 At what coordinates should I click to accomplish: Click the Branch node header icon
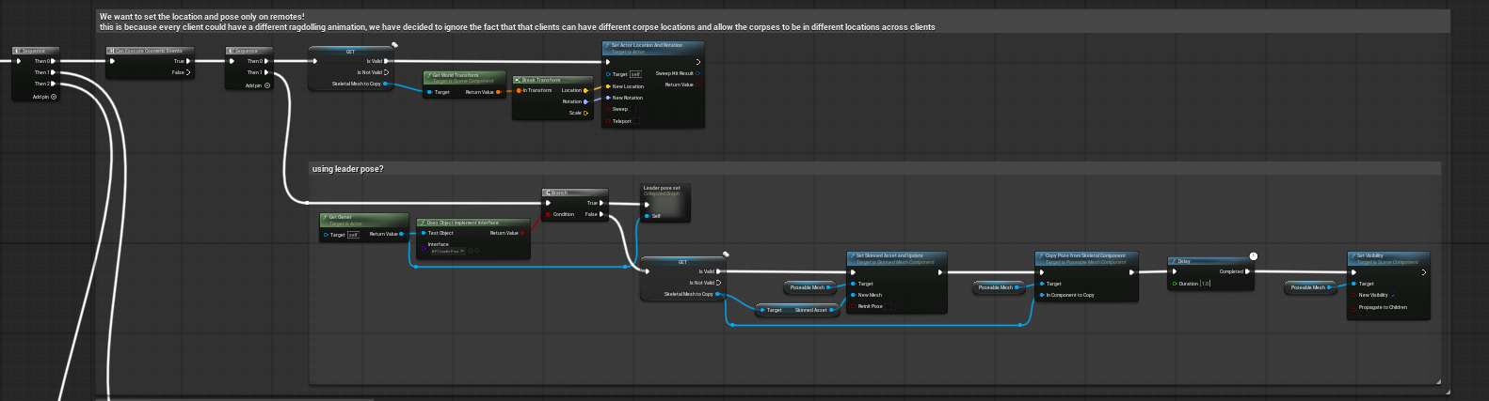click(547, 193)
